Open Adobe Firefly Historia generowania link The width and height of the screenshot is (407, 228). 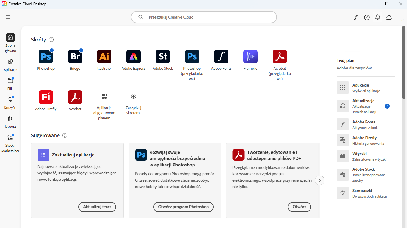click(x=366, y=141)
